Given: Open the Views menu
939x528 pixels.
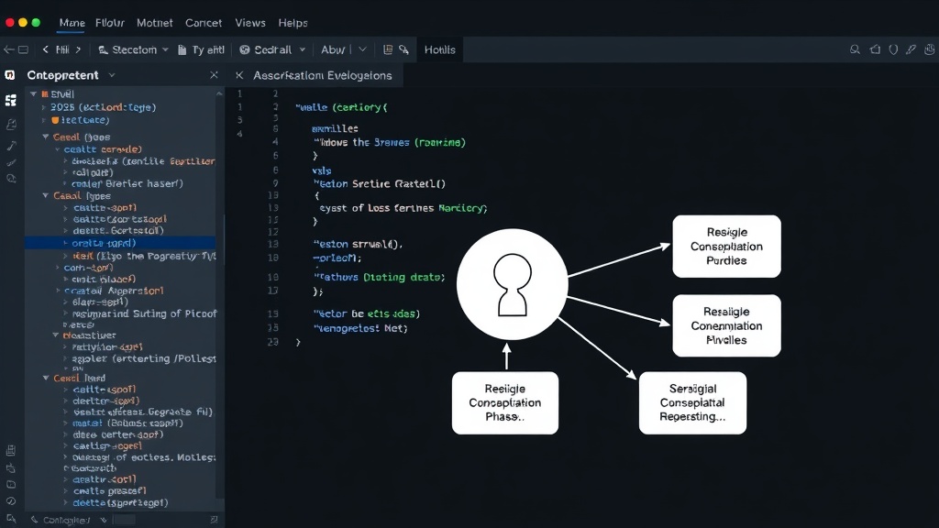Looking at the screenshot, I should coord(250,23).
